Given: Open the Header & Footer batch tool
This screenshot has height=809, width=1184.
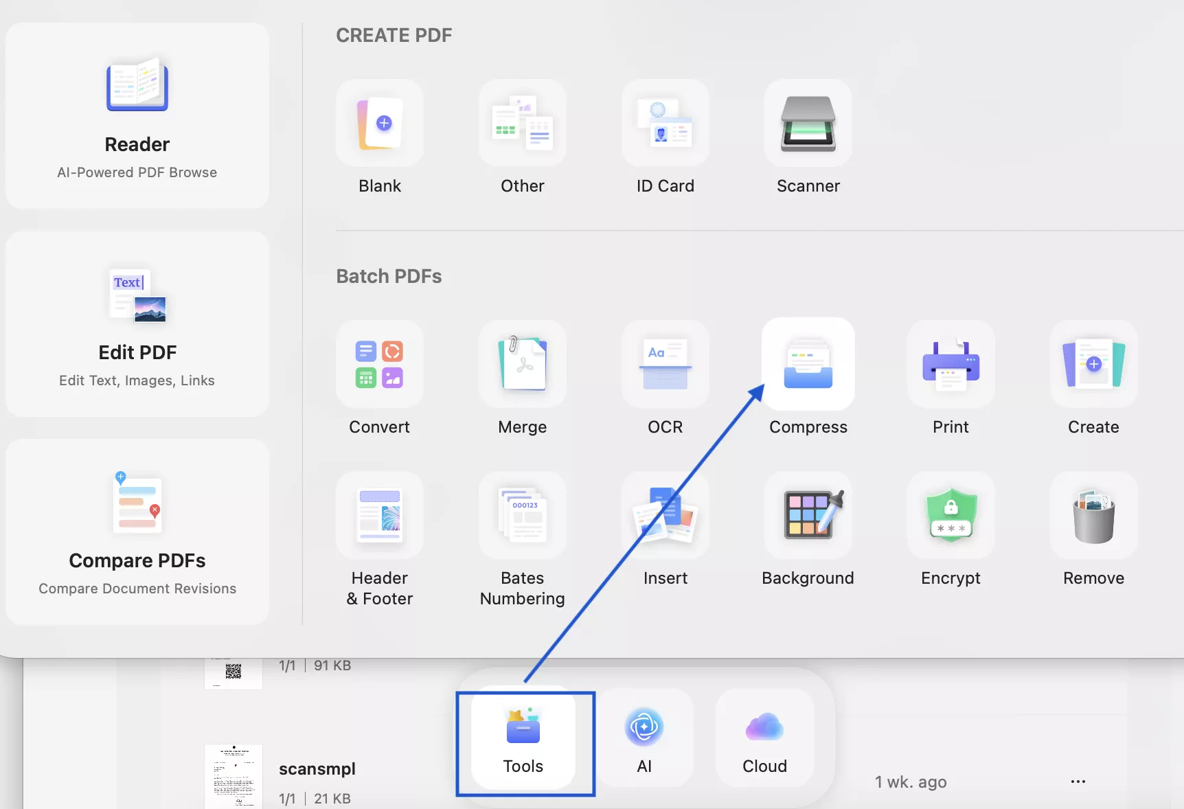Looking at the screenshot, I should 380,515.
